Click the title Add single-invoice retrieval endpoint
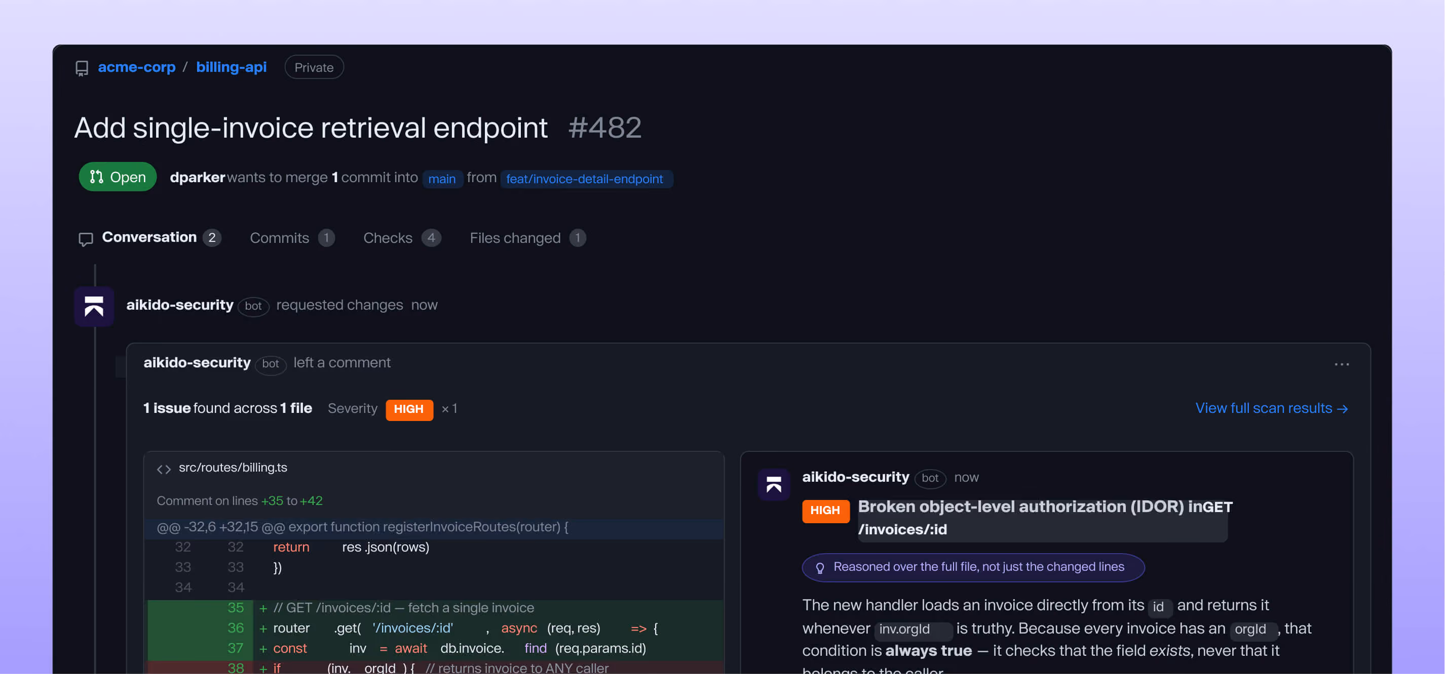 click(311, 129)
